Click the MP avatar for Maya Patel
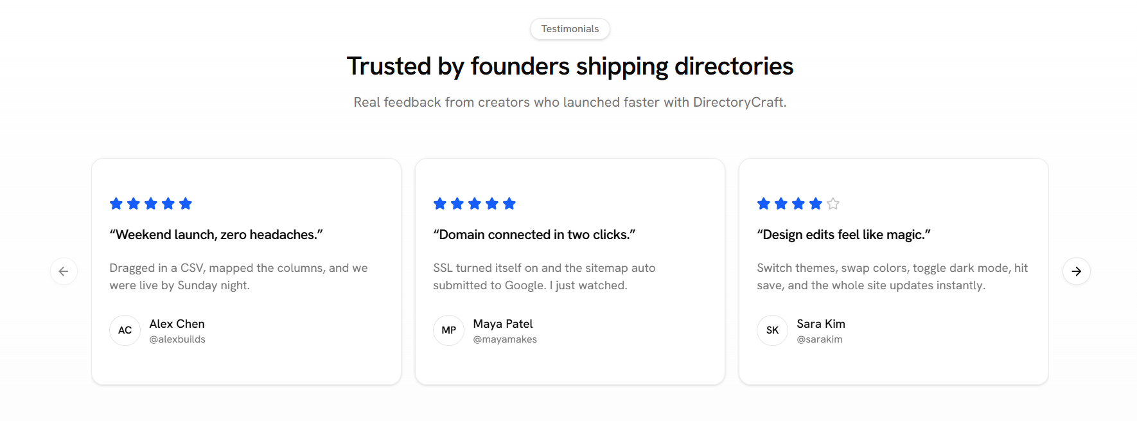This screenshot has width=1137, height=421. (448, 330)
